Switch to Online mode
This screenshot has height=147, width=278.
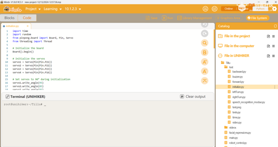point(229,8)
